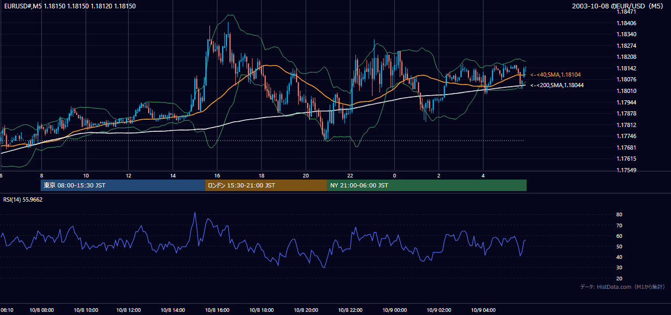Click the Tokyo 08:00-15:30 JST session bar
The width and height of the screenshot is (671, 315).
coord(123,185)
